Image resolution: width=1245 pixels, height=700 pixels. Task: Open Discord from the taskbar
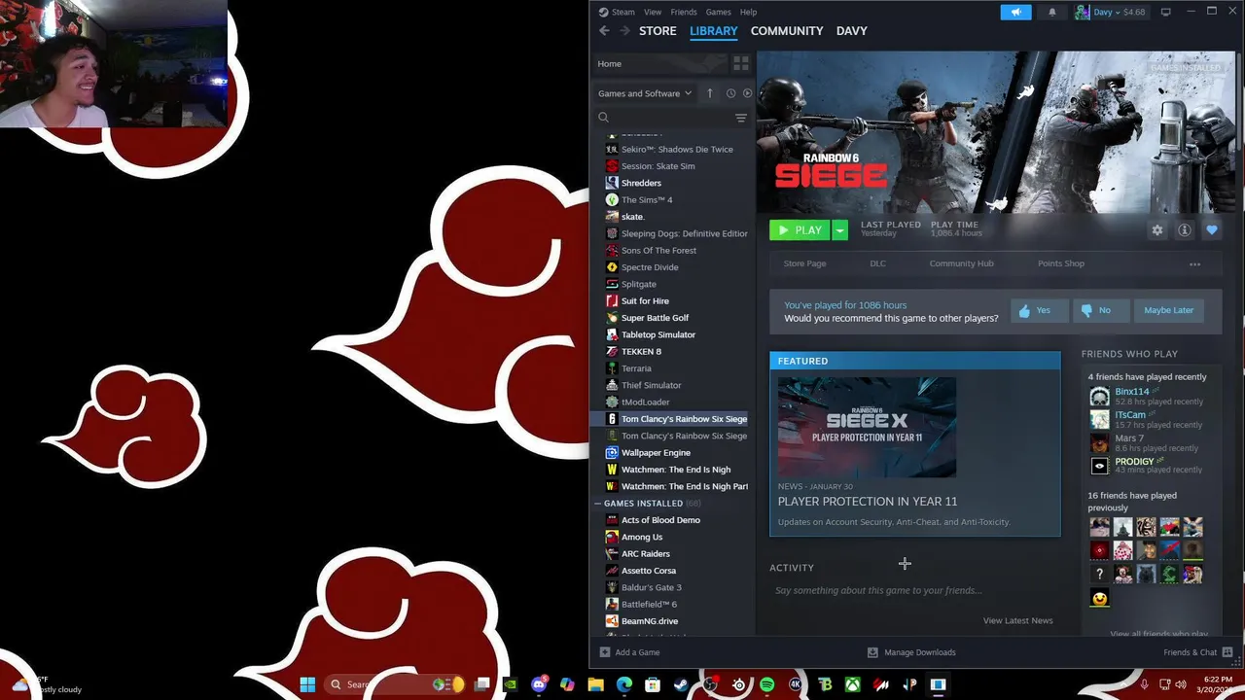[x=539, y=684]
